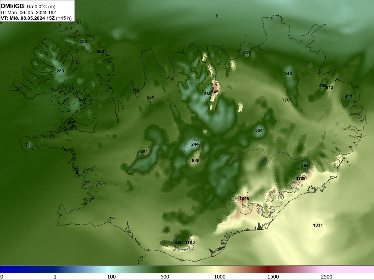This screenshot has width=374, height=280.
Task: Select the 560 value label
Action: [x=100, y=52]
